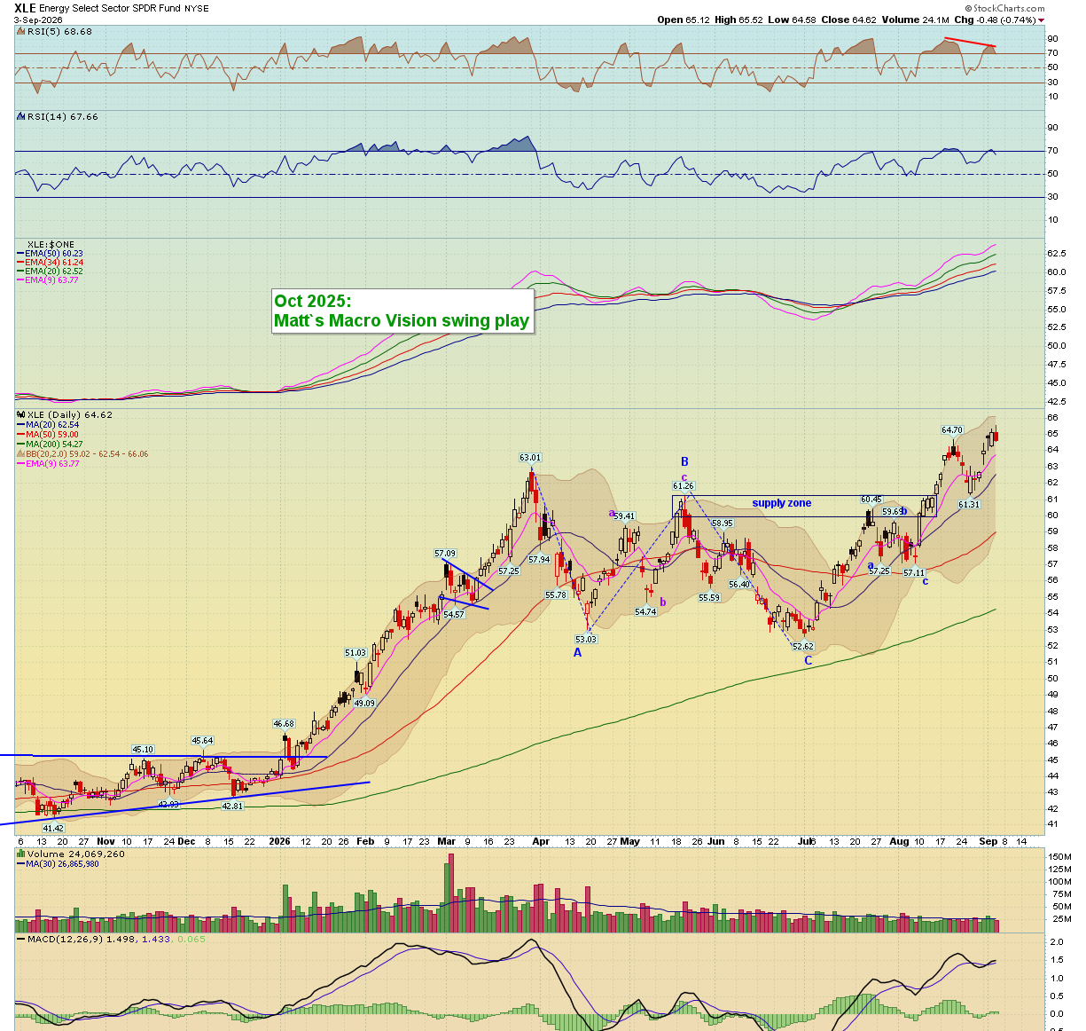Click the 61.26 price label under wave B
The image size is (1086, 1031).
pos(684,486)
